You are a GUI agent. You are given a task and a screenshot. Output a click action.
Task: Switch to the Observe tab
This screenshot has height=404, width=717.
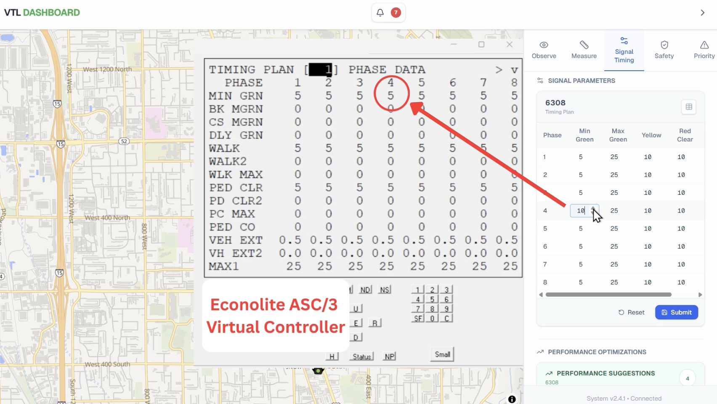(544, 50)
